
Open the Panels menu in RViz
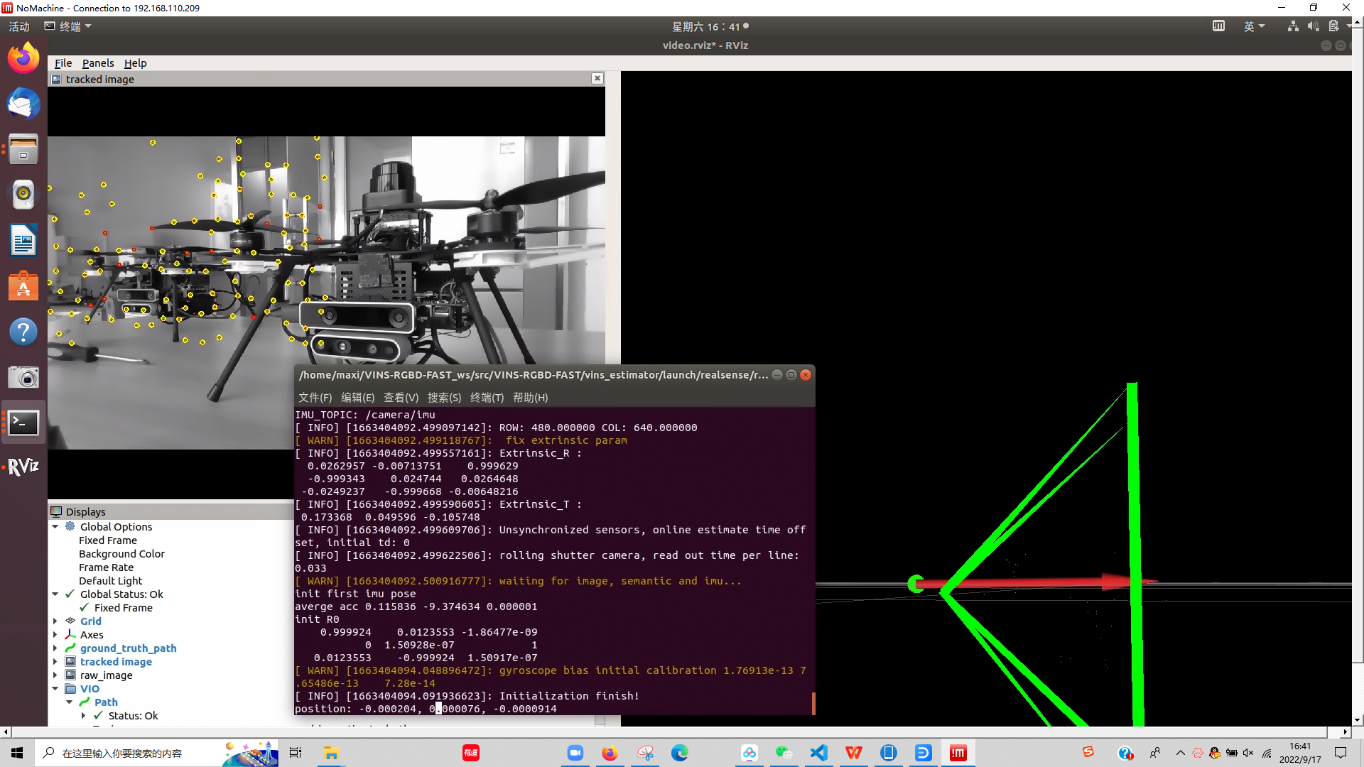click(x=97, y=63)
